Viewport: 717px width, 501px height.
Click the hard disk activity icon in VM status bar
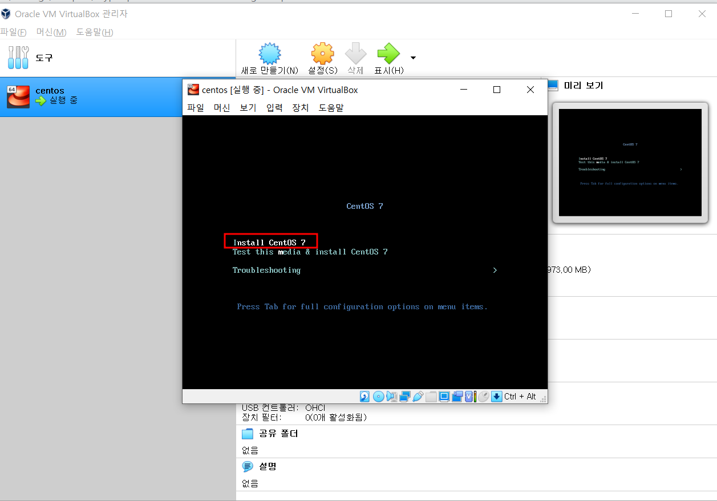coord(364,397)
